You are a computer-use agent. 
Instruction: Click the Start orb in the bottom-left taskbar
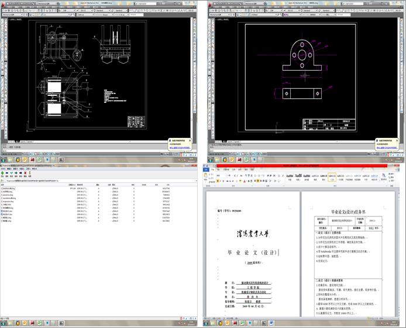tap(4, 323)
